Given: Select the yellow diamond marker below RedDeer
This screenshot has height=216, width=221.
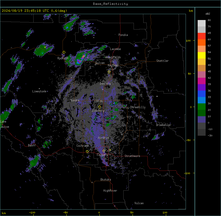Looking at the screenshot, I should 109,72.
